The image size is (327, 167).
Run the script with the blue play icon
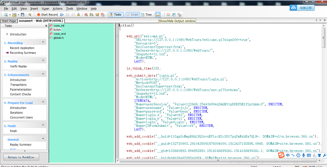click(62, 15)
